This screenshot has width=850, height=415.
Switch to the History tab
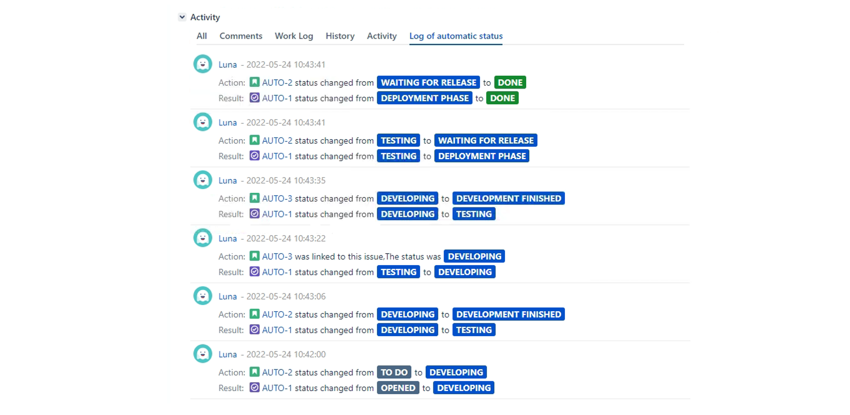click(x=340, y=36)
